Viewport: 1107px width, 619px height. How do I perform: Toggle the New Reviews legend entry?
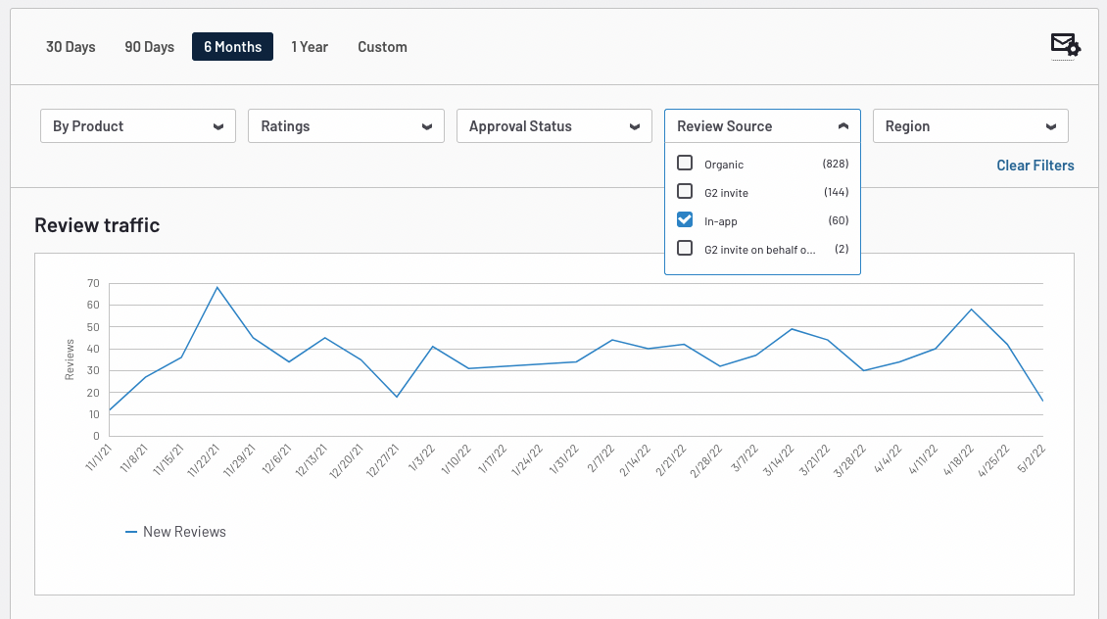(x=176, y=532)
